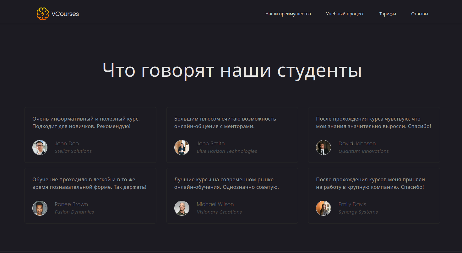Screen dimensions: 462x253
Task: Click the Synergy Systems company label
Action: (x=358, y=212)
